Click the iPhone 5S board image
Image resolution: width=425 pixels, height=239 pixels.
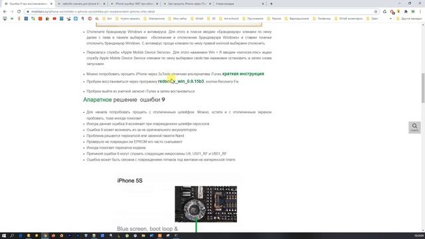pyautogui.click(x=206, y=204)
